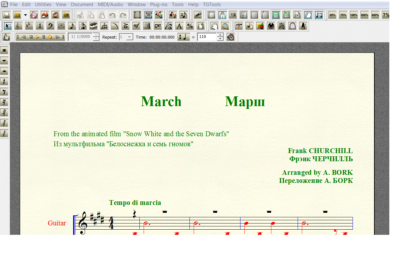Set zoom to 400%
The image size is (414, 265).
375,15
